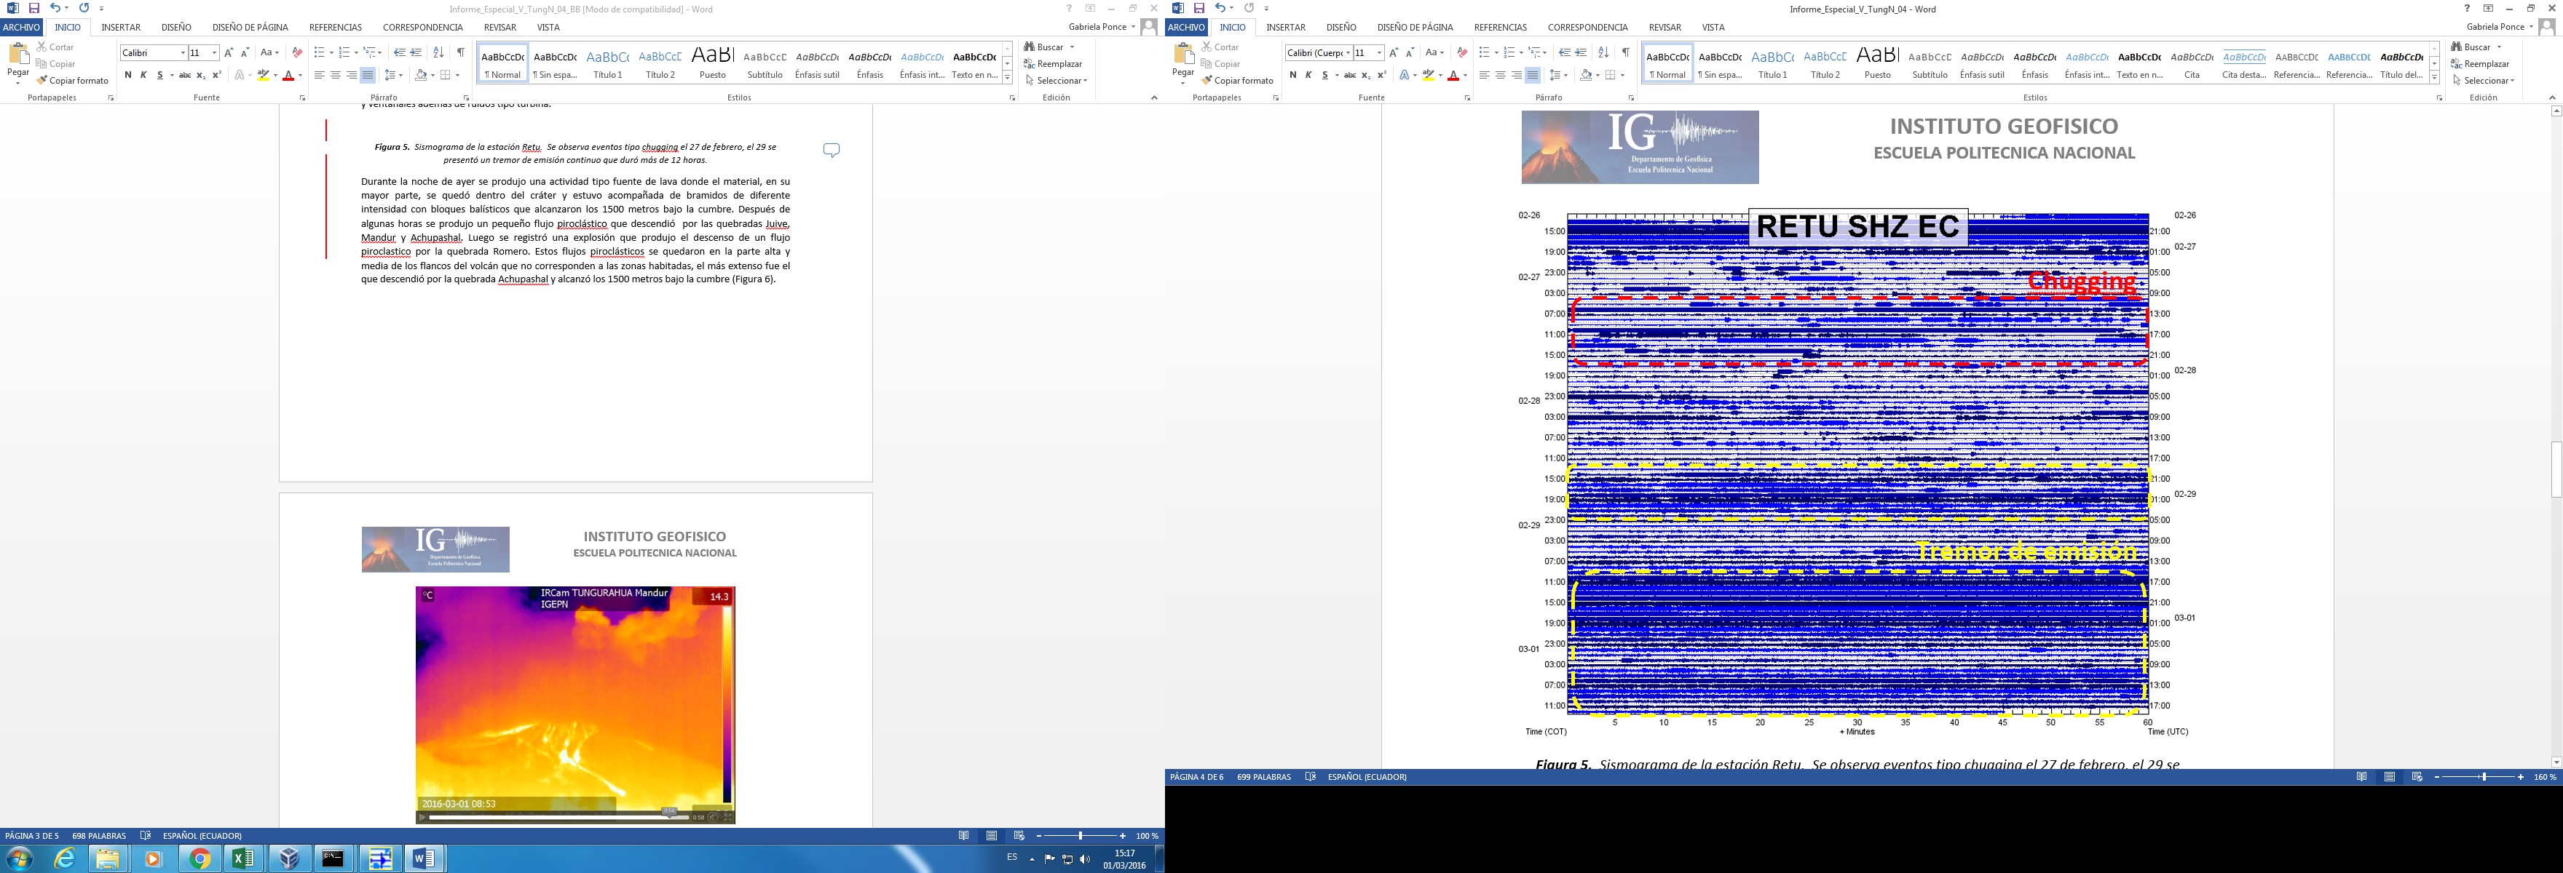Screen dimensions: 2563x873
Task: Toggle Negrita (N) in left window
Action: [127, 76]
